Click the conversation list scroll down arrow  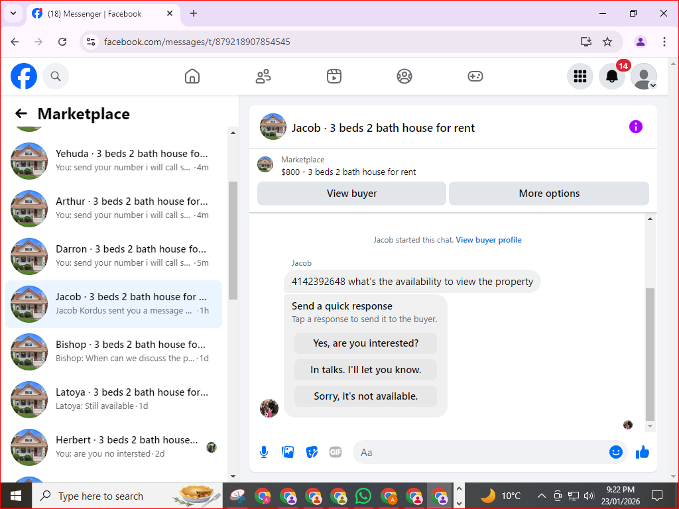tap(233, 477)
